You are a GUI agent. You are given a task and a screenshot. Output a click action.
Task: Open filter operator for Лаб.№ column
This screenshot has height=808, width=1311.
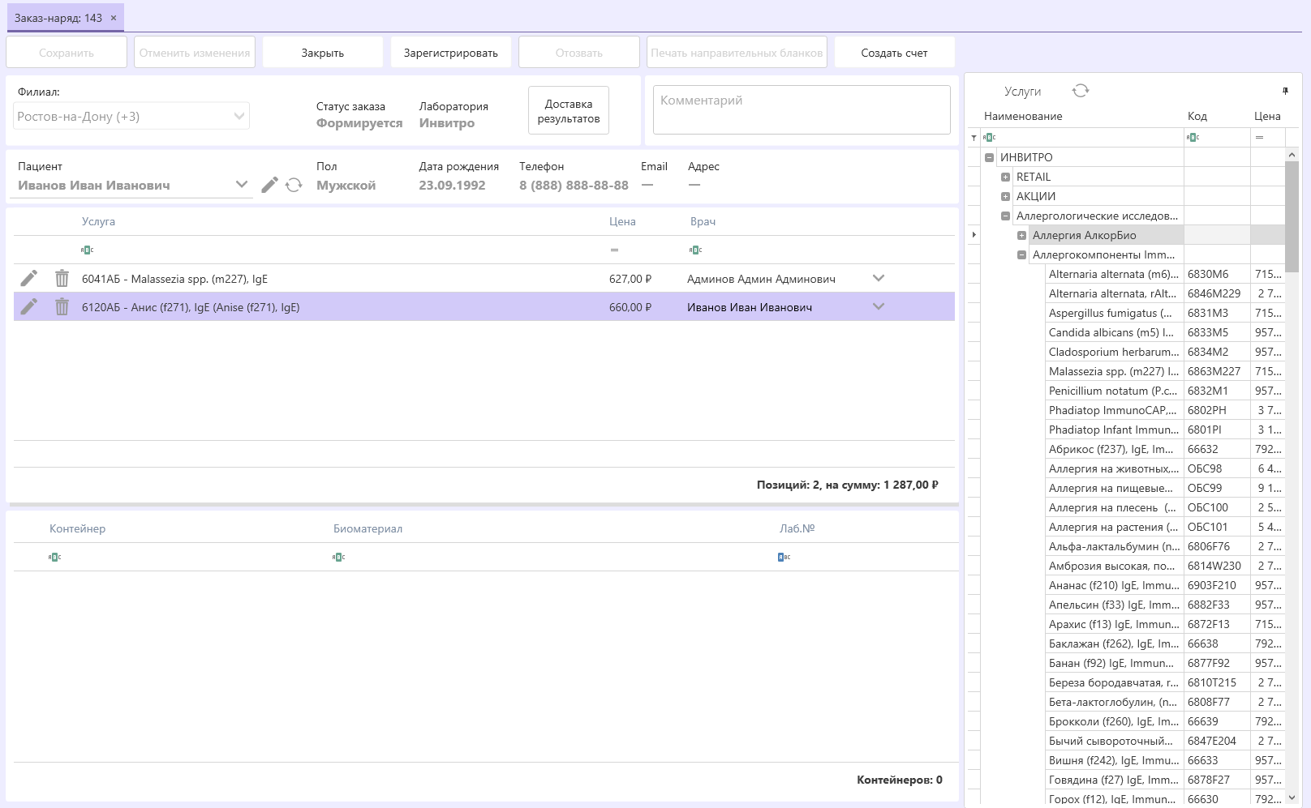(x=784, y=557)
